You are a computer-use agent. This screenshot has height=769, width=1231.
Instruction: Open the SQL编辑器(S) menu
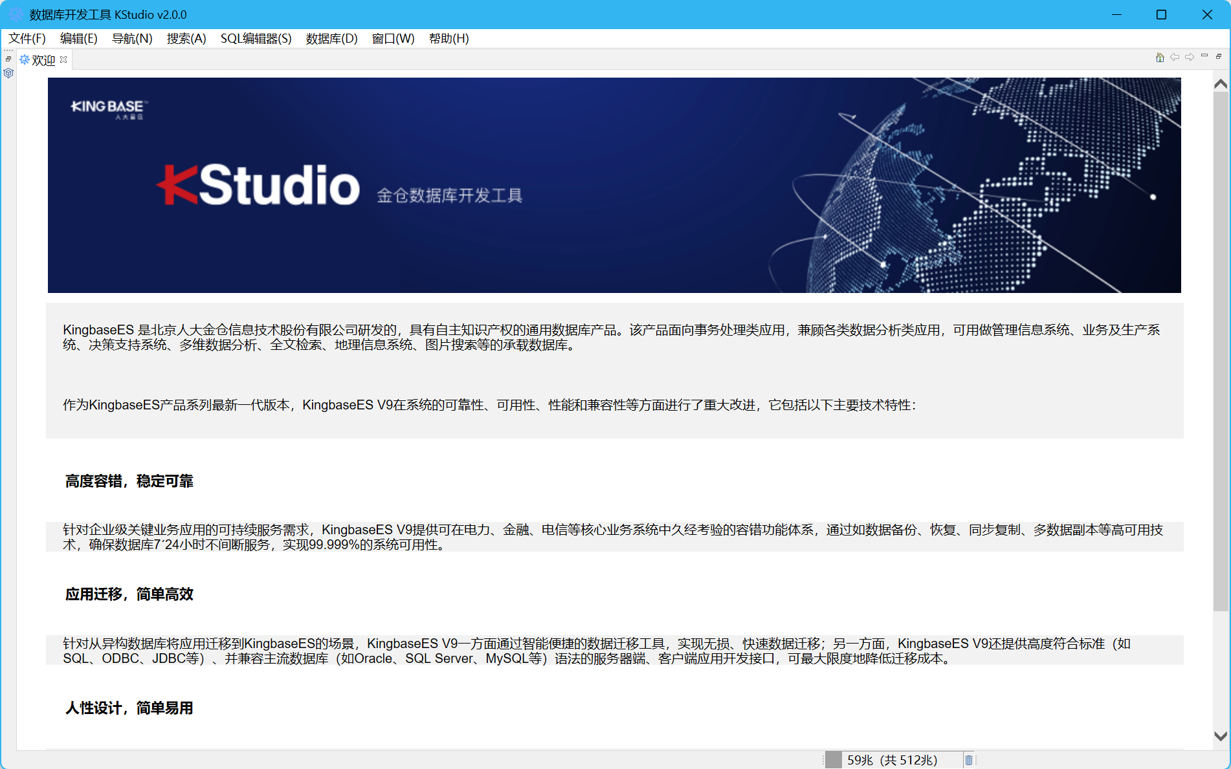pyautogui.click(x=256, y=39)
